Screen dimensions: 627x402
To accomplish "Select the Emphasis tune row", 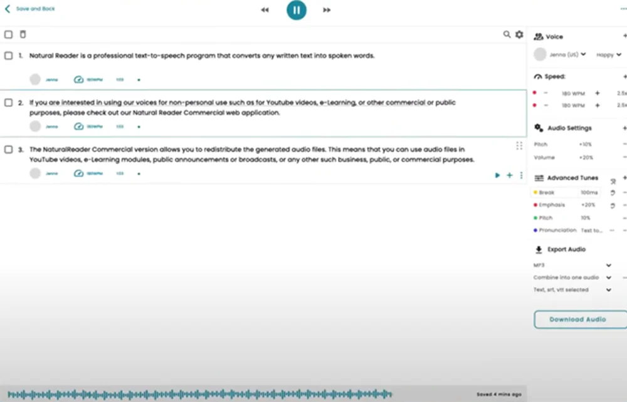I will [x=566, y=205].
